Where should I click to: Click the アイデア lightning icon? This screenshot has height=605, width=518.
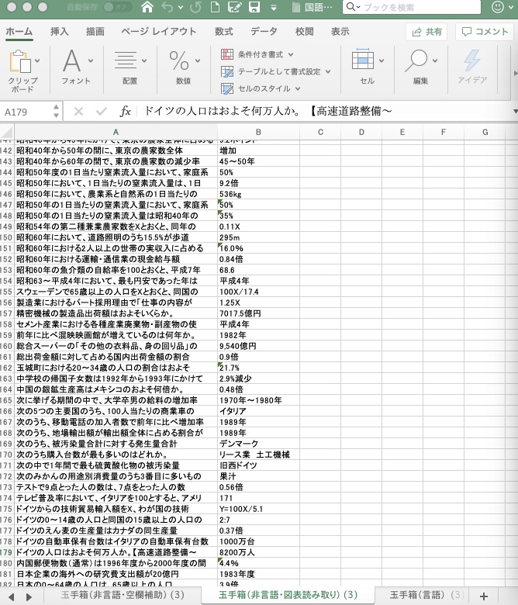[x=471, y=60]
